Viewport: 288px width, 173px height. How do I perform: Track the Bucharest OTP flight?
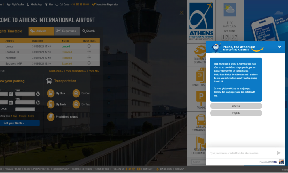click(x=89, y=63)
